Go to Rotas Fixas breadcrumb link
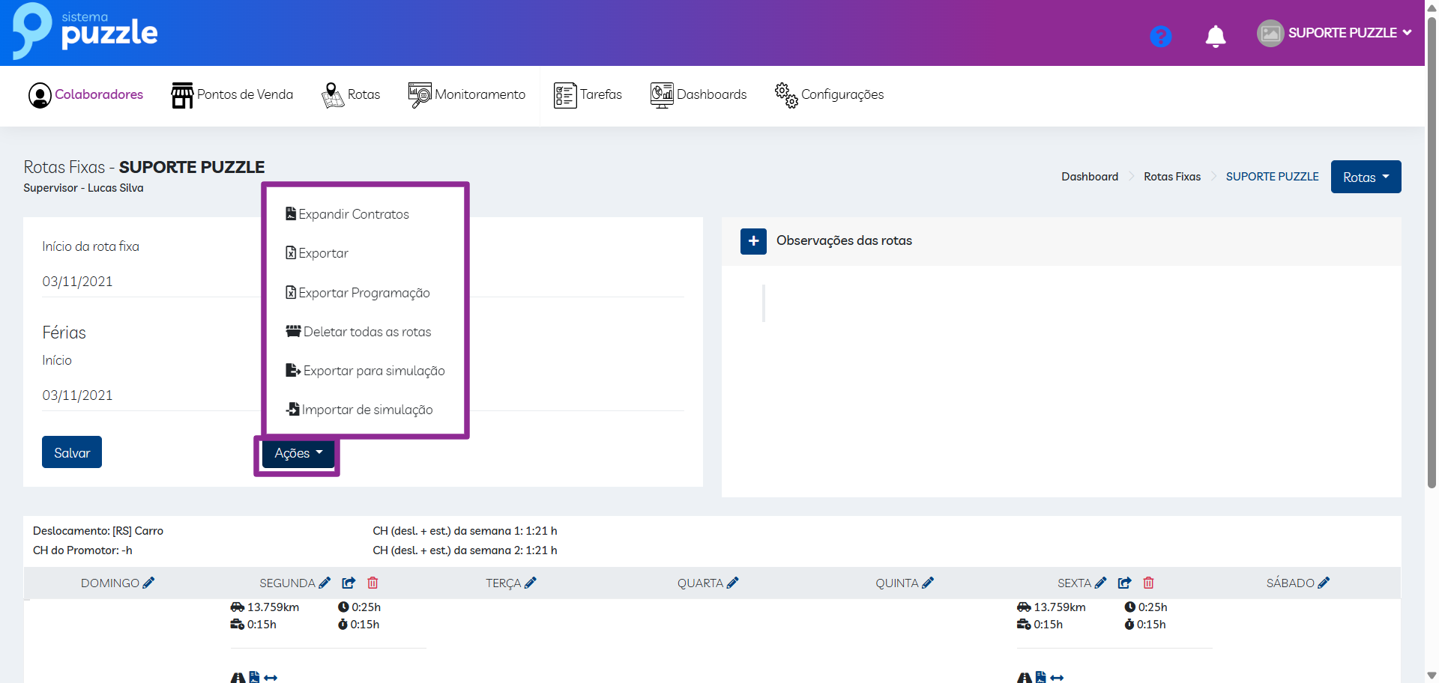 click(1171, 177)
